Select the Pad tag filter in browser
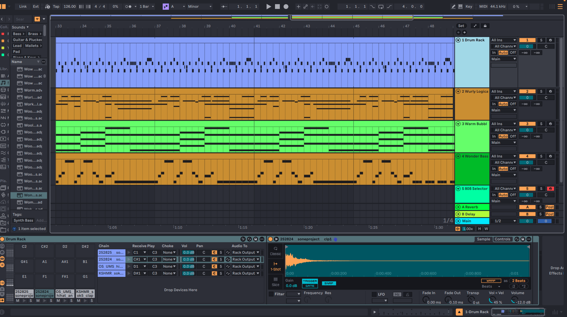The image size is (567, 317). tap(16, 52)
